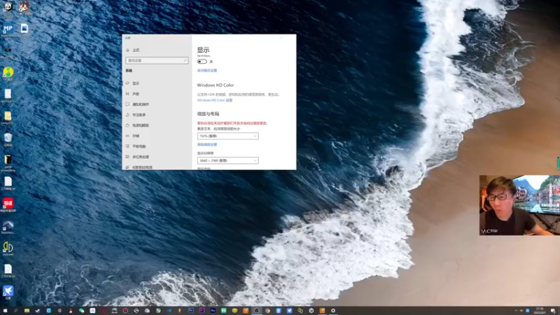560x315 pixels.
Task: Click the Windows HD Color heading text
Action: point(216,85)
